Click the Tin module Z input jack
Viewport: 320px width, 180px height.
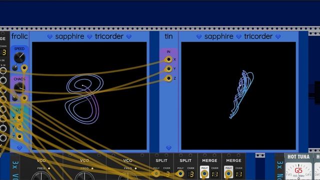[x=168, y=78]
